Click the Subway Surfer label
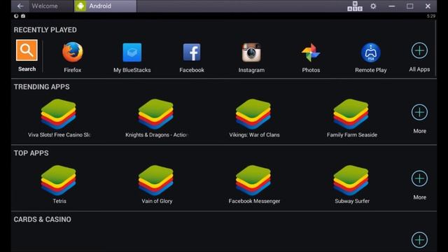 coord(352,201)
